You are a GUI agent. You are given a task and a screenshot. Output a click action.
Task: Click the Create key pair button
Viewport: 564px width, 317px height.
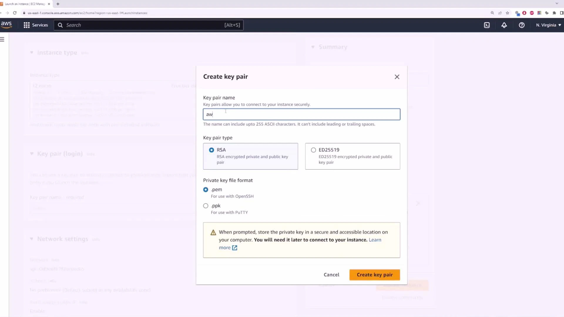[x=375, y=274]
